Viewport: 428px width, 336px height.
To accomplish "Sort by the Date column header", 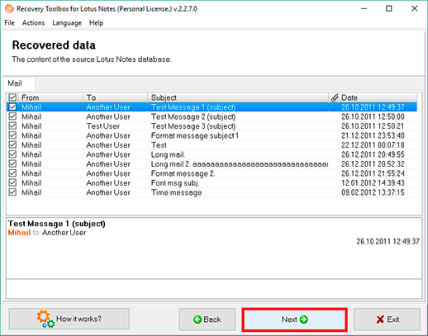I will 378,97.
